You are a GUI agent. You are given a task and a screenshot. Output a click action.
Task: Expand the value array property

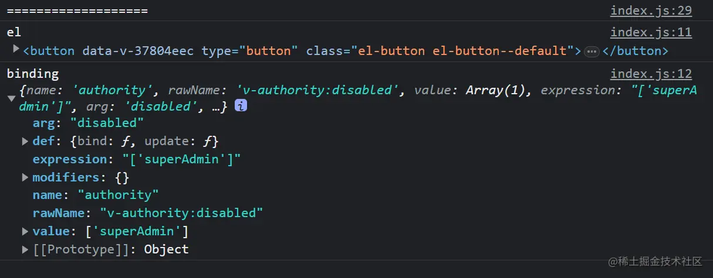[x=25, y=231]
